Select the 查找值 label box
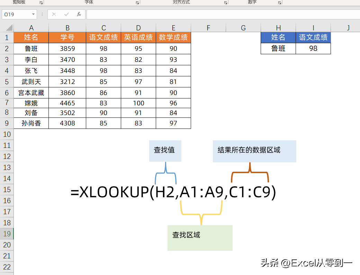360x275 pixels. tap(165, 151)
